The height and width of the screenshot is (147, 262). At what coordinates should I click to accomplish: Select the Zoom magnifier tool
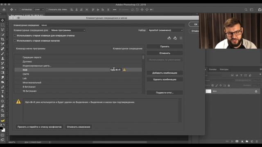click(x=2, y=111)
